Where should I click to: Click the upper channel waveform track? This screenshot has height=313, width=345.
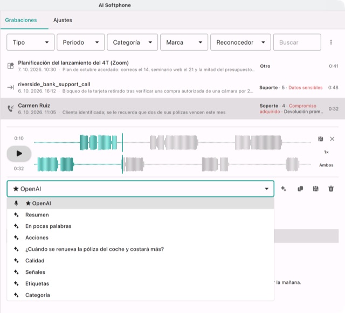[172, 143]
